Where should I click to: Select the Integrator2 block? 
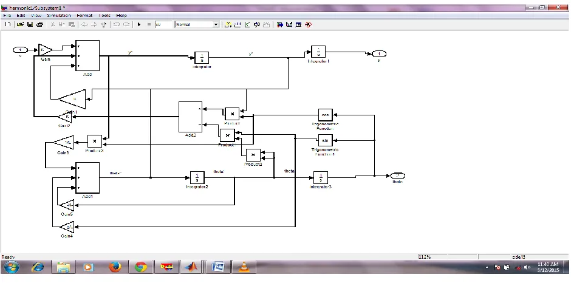tap(197, 177)
